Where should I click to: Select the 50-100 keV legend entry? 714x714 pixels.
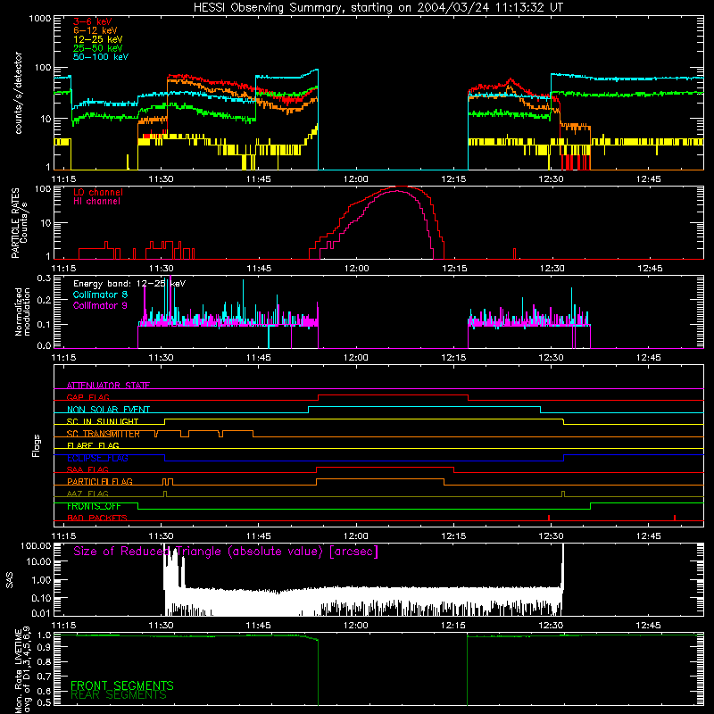coord(101,56)
